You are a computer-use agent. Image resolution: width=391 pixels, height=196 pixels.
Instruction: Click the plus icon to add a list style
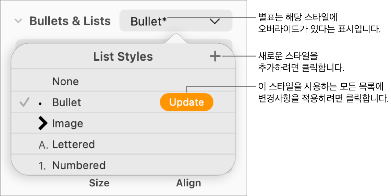[215, 57]
